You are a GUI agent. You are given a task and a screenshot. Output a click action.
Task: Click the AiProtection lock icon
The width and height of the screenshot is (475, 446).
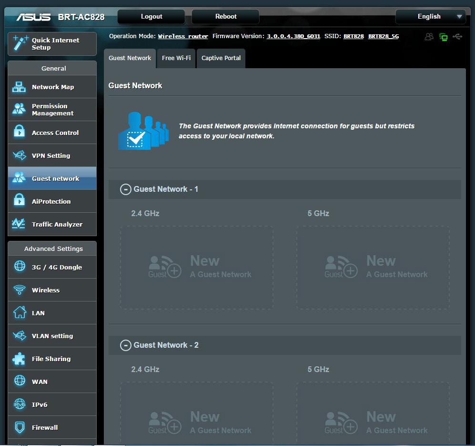pos(19,200)
